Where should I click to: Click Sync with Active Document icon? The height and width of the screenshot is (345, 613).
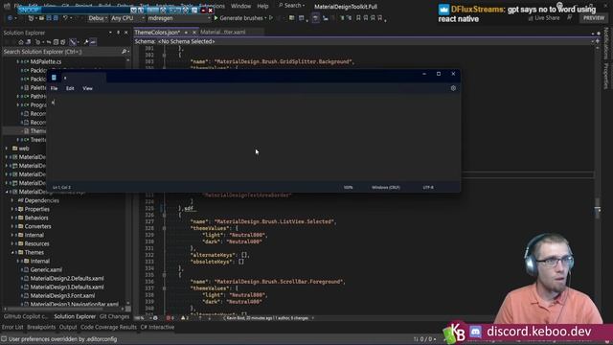49,42
